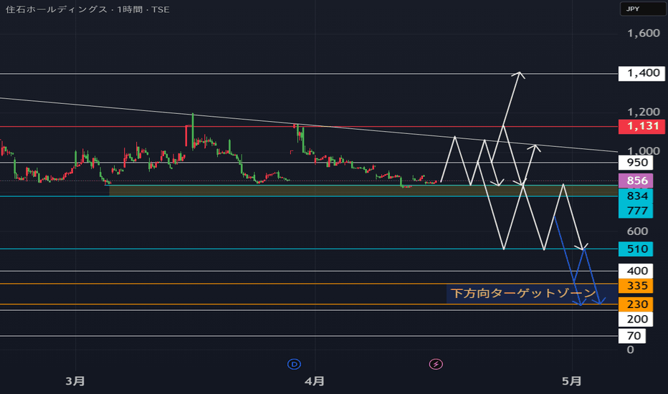Click the JPY currency selector
This screenshot has width=668, height=394.
click(642, 9)
